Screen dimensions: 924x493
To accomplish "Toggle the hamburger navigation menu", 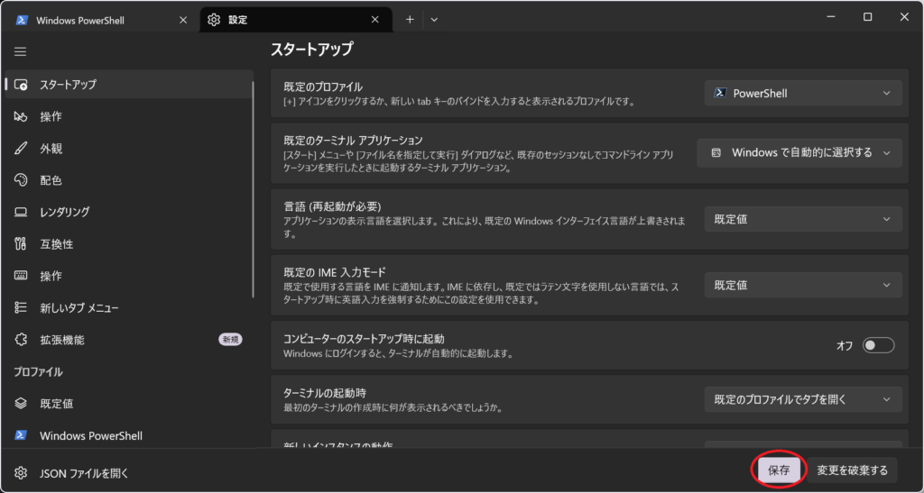I will point(21,51).
